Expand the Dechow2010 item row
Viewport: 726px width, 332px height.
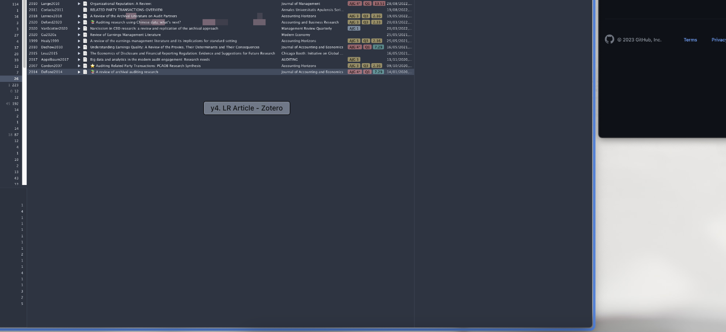79,47
